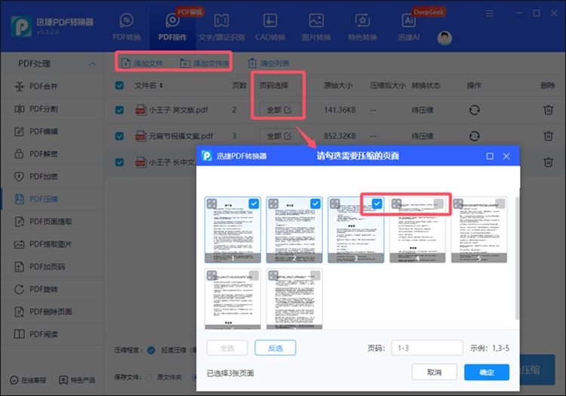Delete 小王子 英文版.pdf from the list
Screen dimensions: 566x396
(548, 109)
